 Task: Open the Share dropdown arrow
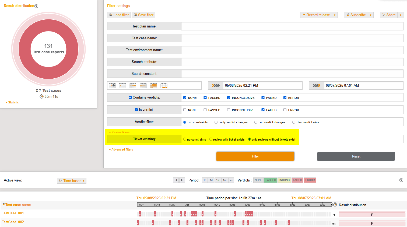click(x=400, y=15)
